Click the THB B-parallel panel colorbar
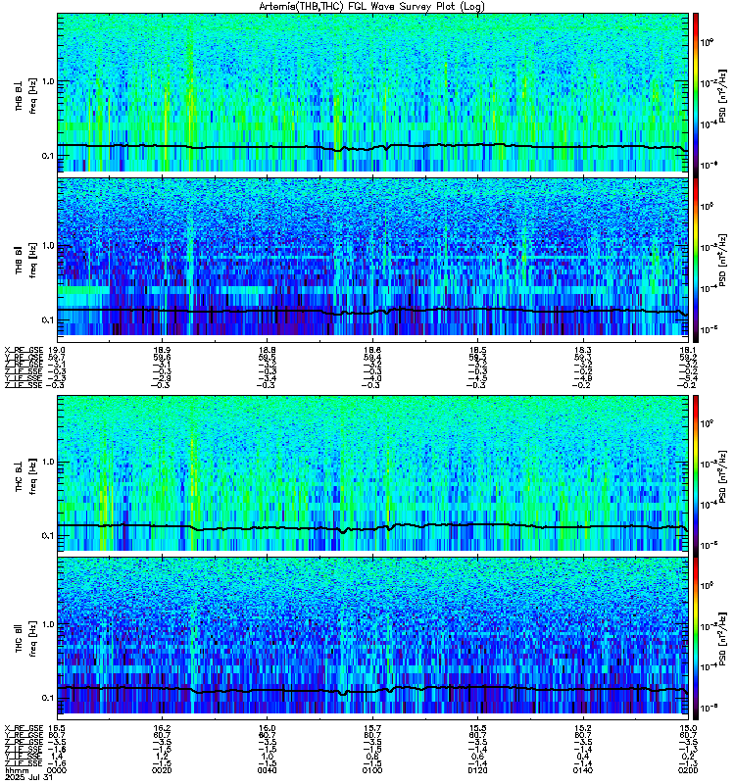The image size is (735, 784). coord(696,260)
